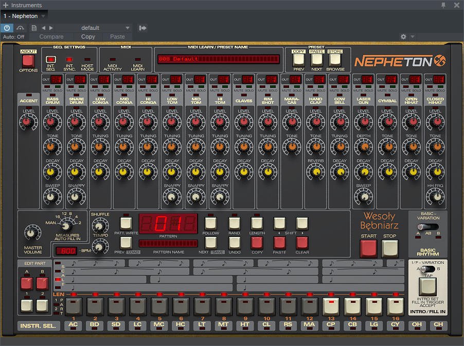Click the Bass Drum output number display
Image resolution: width=464 pixels, height=346 pixels.
(x=56, y=79)
